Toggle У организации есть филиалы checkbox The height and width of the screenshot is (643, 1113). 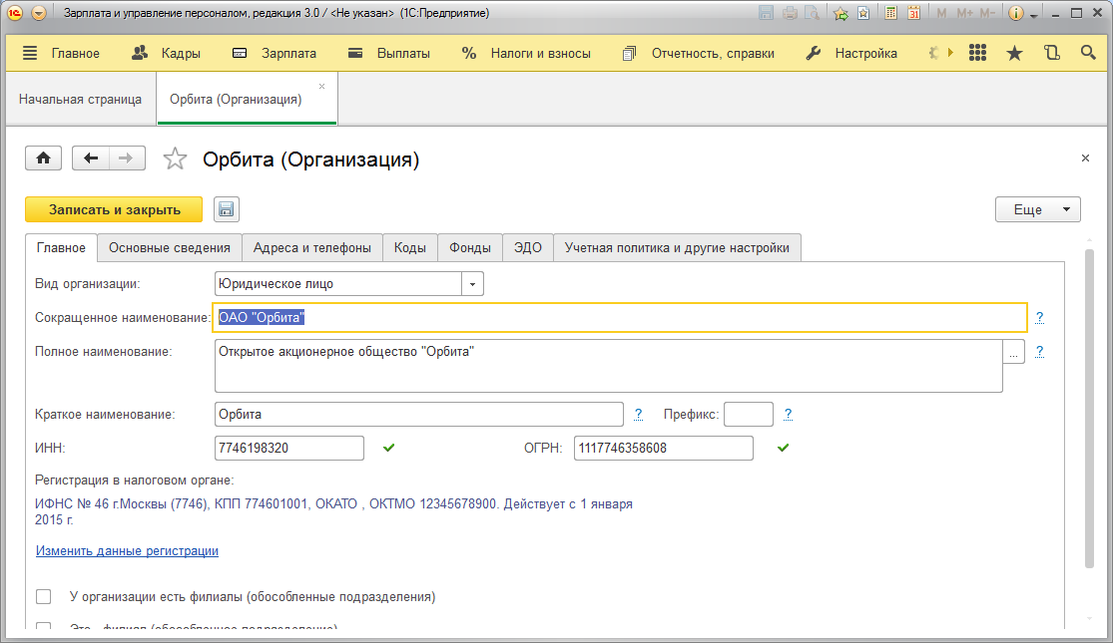click(x=43, y=597)
